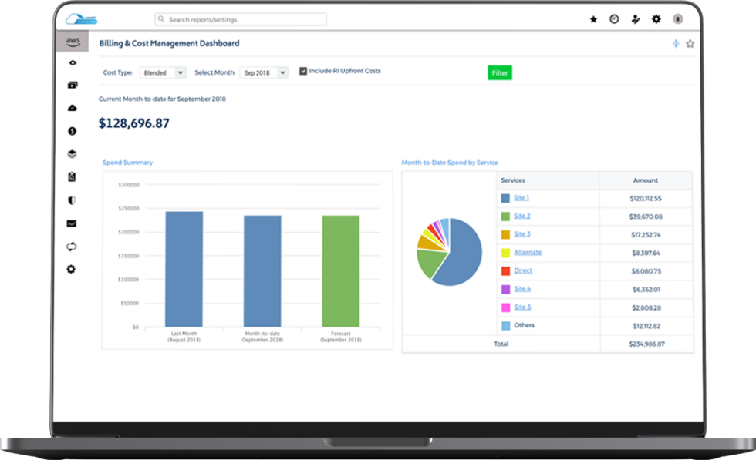The height and width of the screenshot is (460, 756).
Task: Select the dollar cost icon in sidebar
Action: pos(72,131)
